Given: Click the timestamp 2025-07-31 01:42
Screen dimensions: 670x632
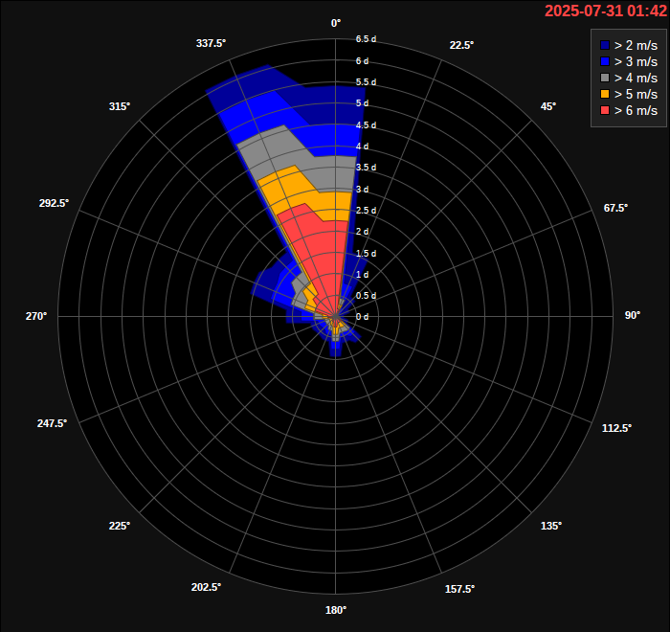Looking at the screenshot, I should click(606, 11).
